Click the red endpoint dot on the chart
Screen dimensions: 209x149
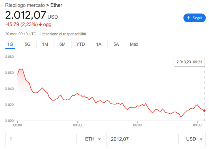click(x=204, y=110)
